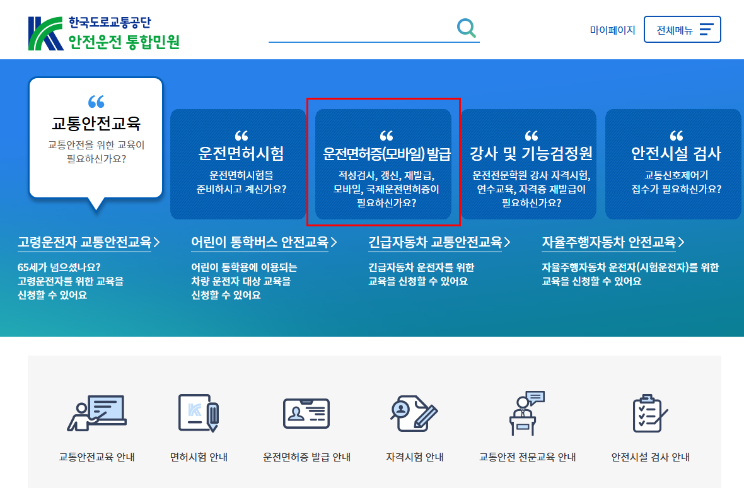Open the highlighted 운전면허증(모바일) 발급 card
This screenshot has width=744, height=500.
(383, 164)
